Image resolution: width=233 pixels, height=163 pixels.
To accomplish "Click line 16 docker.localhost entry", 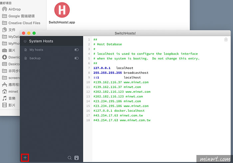I will pos(119,111).
